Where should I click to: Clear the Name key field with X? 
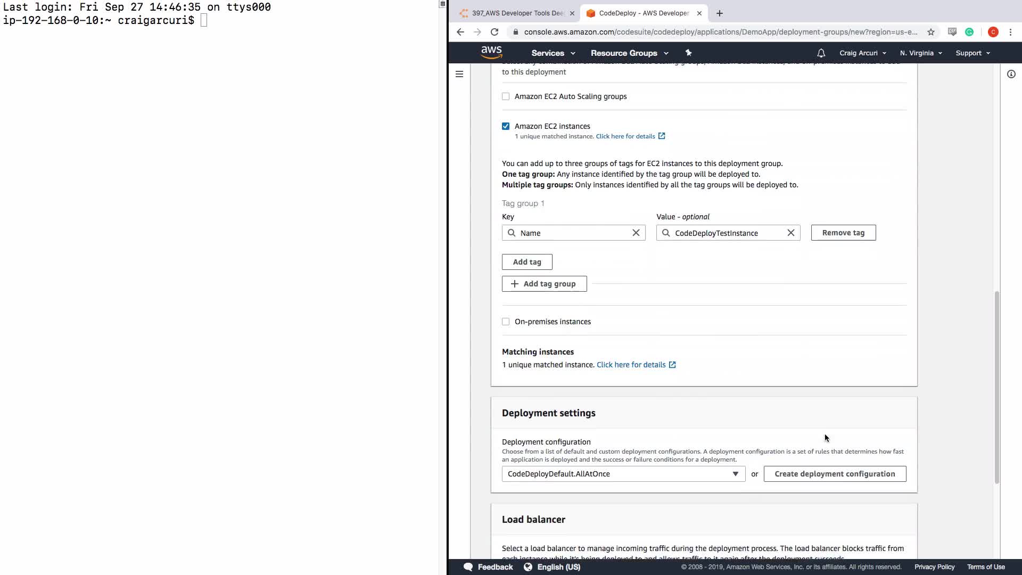coord(636,233)
